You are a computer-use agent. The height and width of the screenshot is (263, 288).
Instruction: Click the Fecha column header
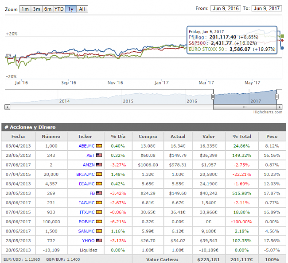point(18,137)
